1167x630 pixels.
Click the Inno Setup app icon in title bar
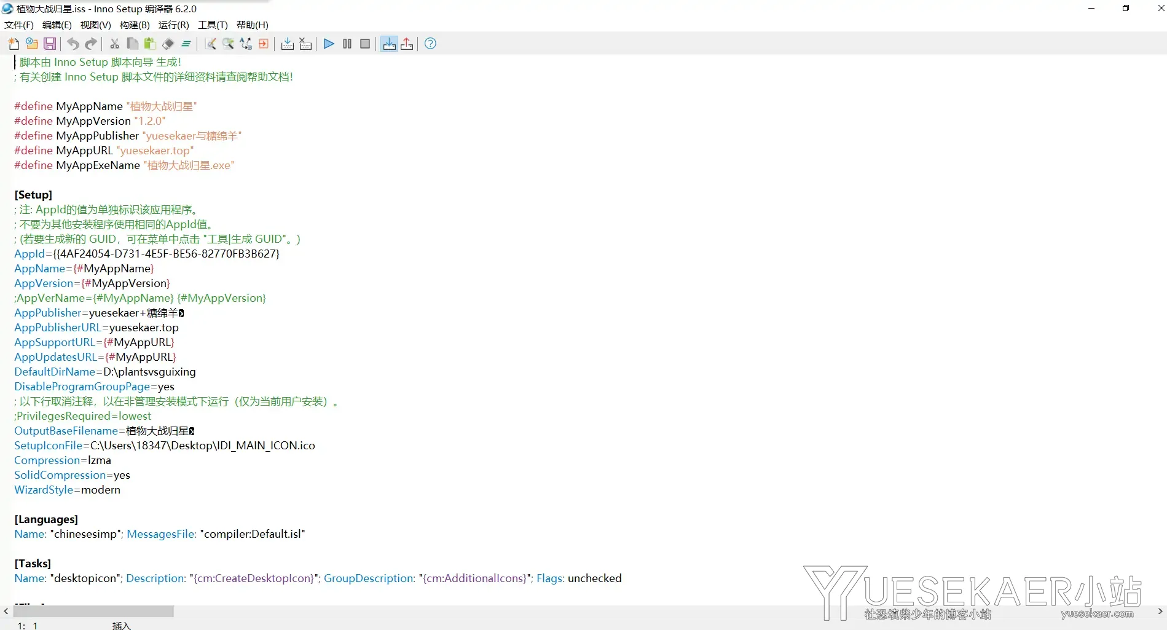(7, 9)
